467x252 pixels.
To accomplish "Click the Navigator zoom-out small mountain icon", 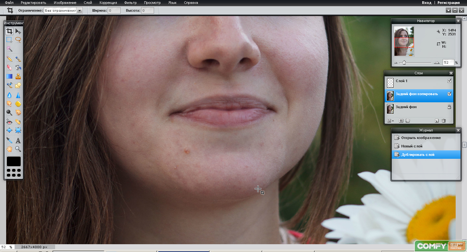I will (x=396, y=63).
